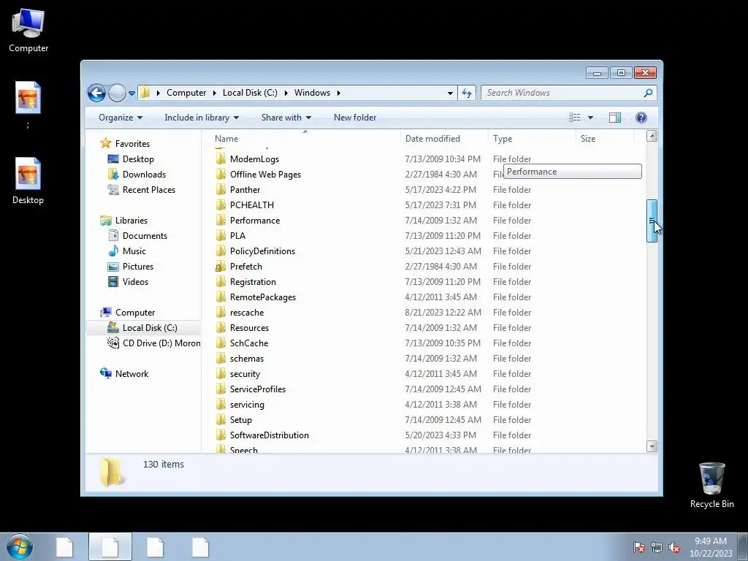Click the Recycle Bin desktop icon
The image size is (748, 561).
(x=711, y=485)
